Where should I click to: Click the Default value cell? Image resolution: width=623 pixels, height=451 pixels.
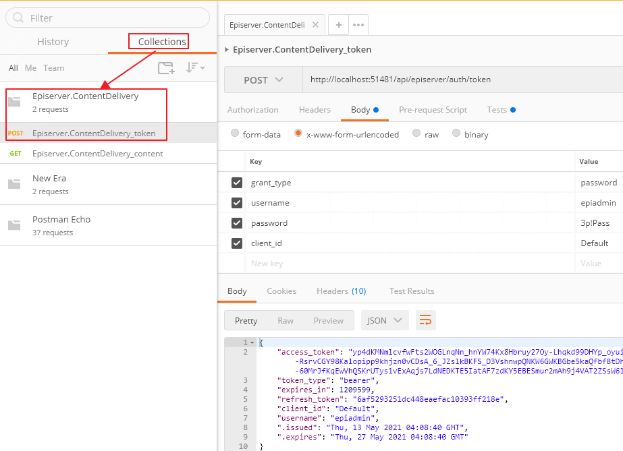point(599,243)
